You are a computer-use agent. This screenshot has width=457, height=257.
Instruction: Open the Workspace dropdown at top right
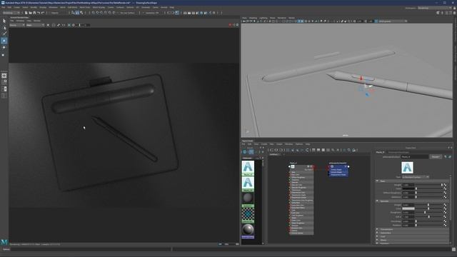click(x=435, y=8)
